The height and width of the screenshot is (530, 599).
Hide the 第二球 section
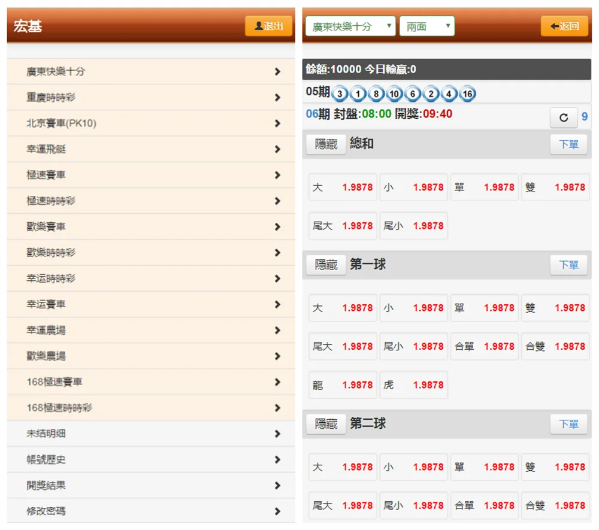pos(325,424)
